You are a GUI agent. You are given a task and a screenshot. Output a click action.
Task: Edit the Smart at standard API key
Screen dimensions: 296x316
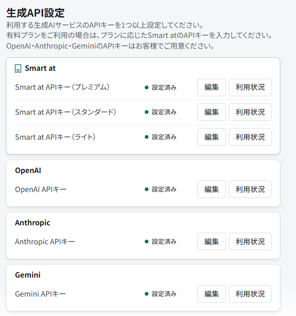(x=211, y=112)
